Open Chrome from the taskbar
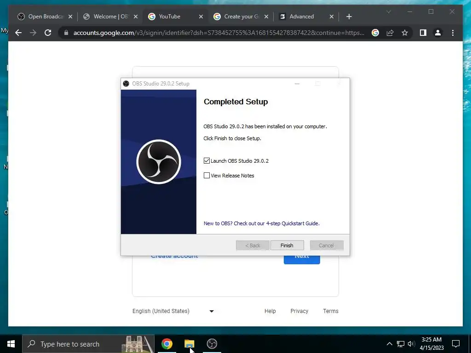This screenshot has height=353, width=471. [x=167, y=344]
